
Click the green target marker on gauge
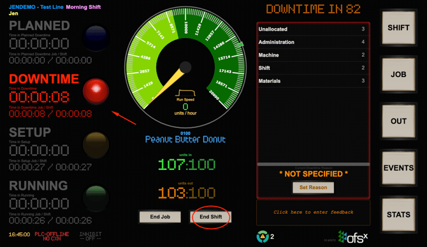tap(240, 44)
